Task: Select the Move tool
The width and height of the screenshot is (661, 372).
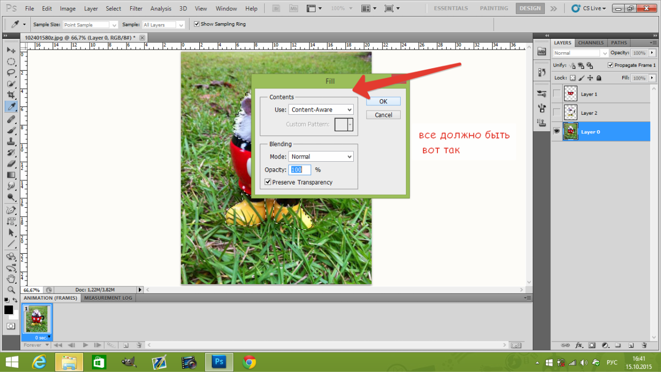Action: tap(10, 51)
